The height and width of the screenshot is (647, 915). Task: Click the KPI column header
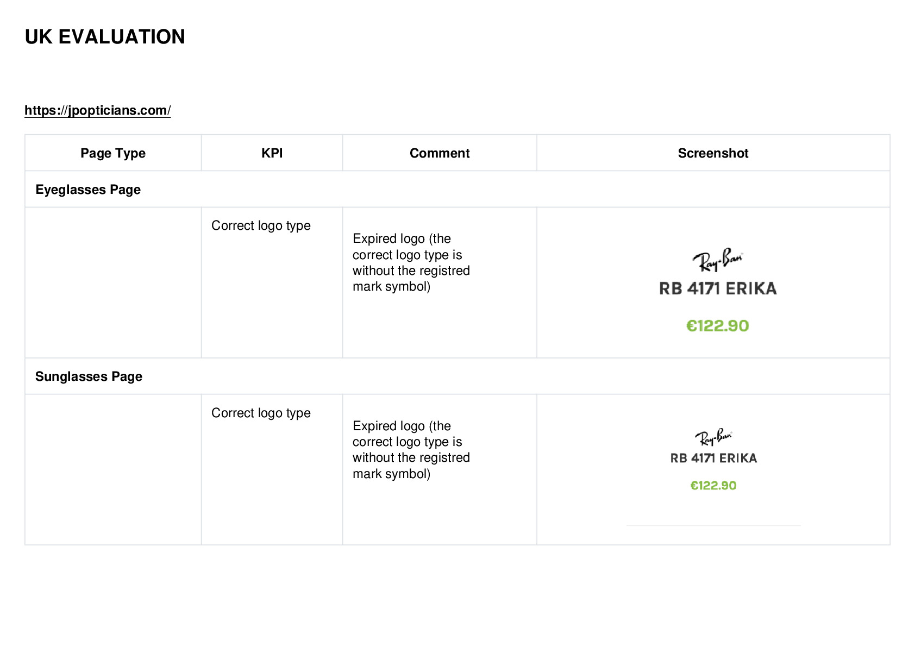pos(272,153)
